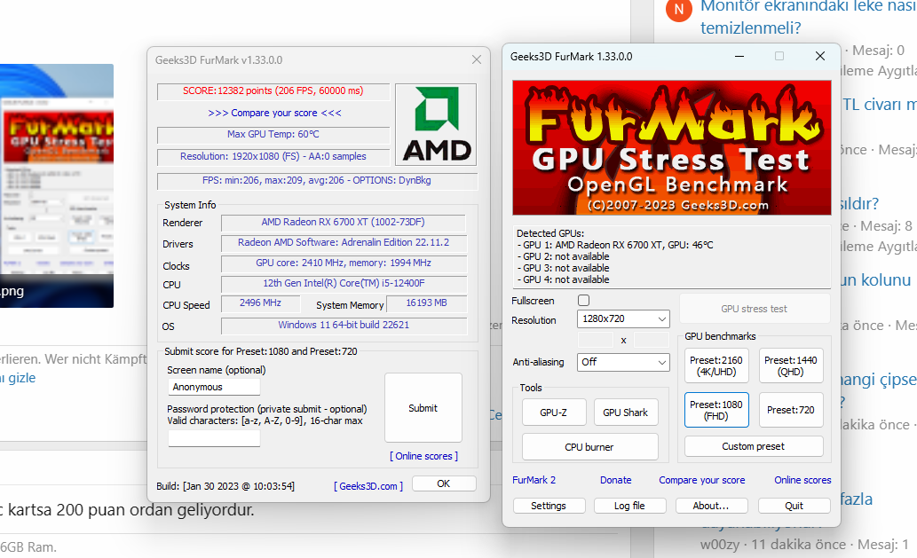Image resolution: width=917 pixels, height=558 pixels.
Task: Select the AMD Radeon RX 6700 XT renderer value
Action: click(344, 222)
